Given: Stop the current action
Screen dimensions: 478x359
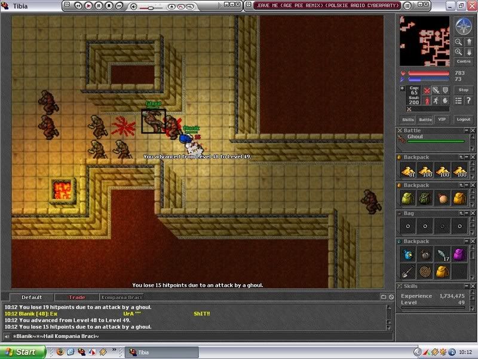Looking at the screenshot, I should coord(464,90).
